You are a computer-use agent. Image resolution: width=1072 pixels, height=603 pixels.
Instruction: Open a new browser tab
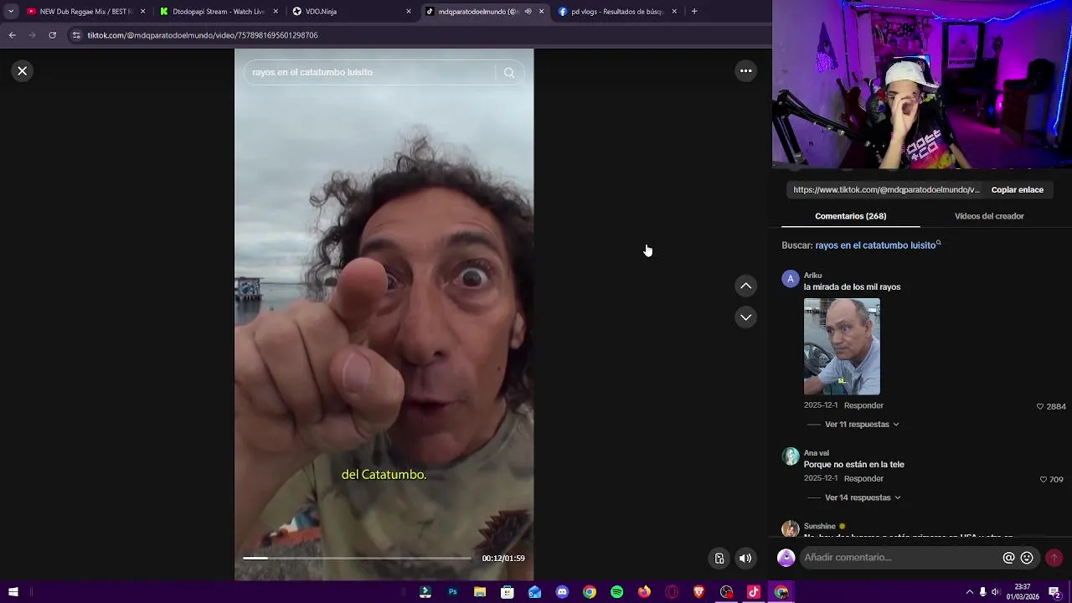694,12
